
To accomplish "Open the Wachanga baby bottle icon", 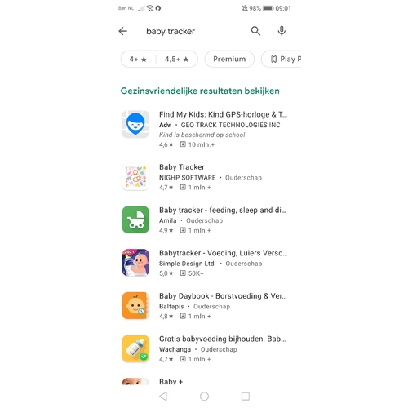I will click(135, 348).
